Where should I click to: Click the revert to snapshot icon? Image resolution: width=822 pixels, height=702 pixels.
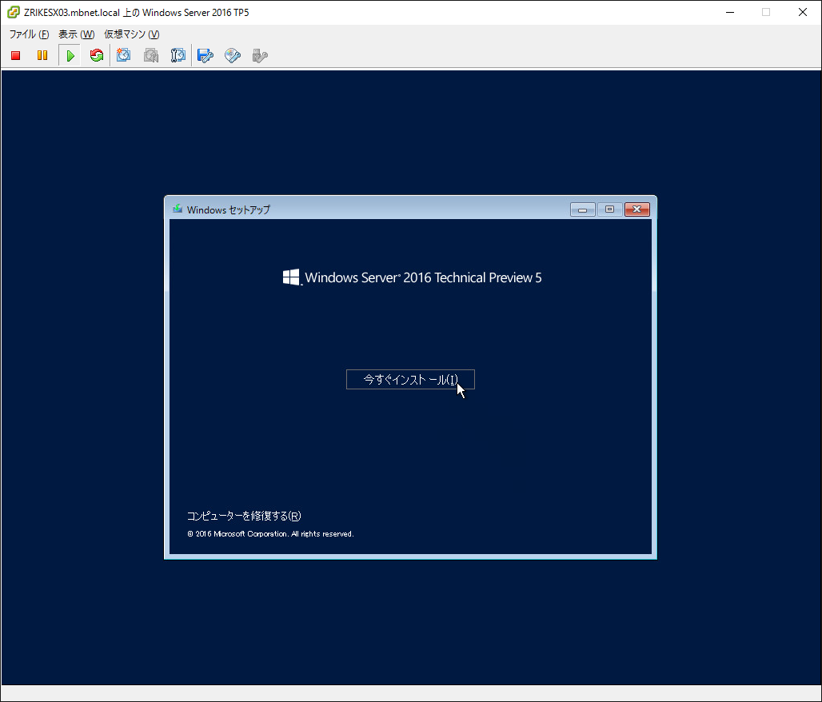pyautogui.click(x=151, y=56)
